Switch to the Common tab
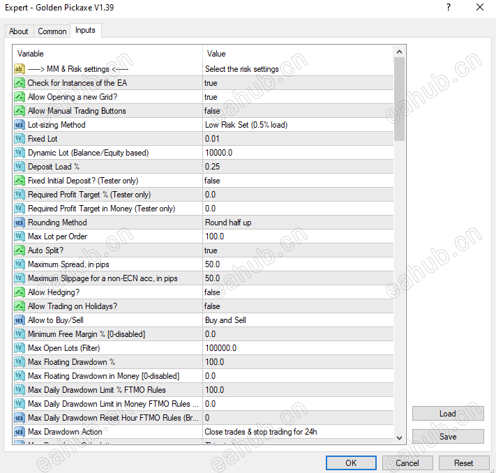The width and height of the screenshot is (496, 473). pos(52,31)
